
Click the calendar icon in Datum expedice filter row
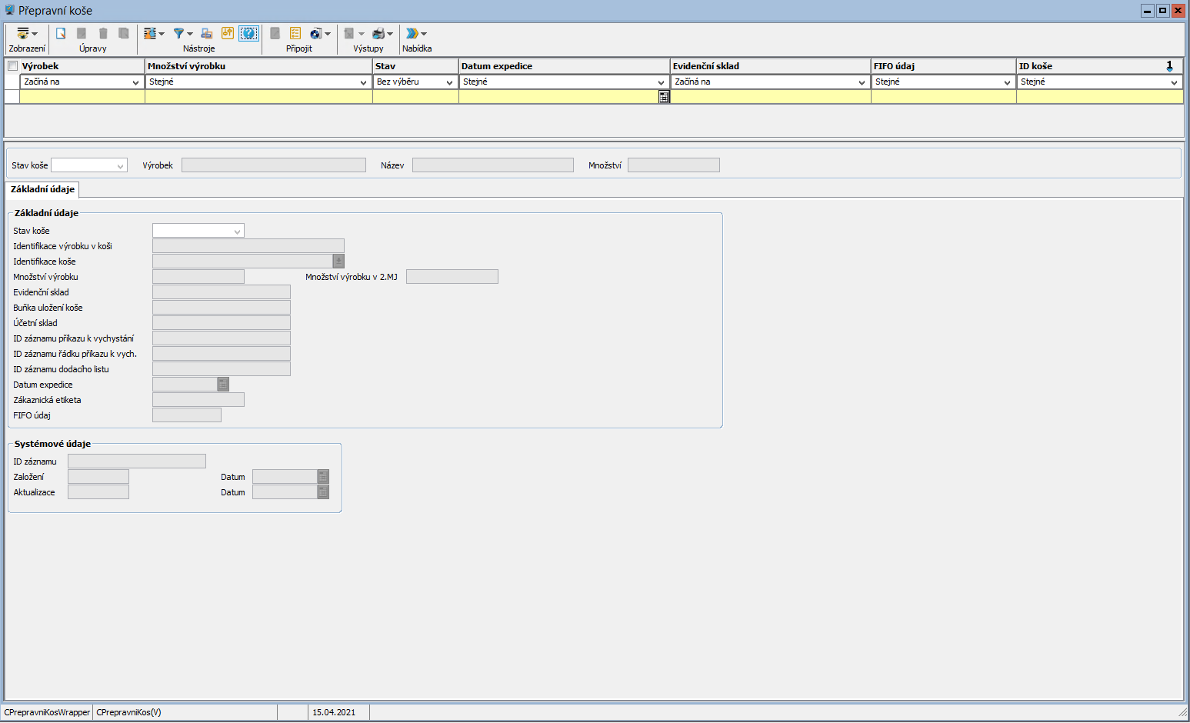point(664,97)
